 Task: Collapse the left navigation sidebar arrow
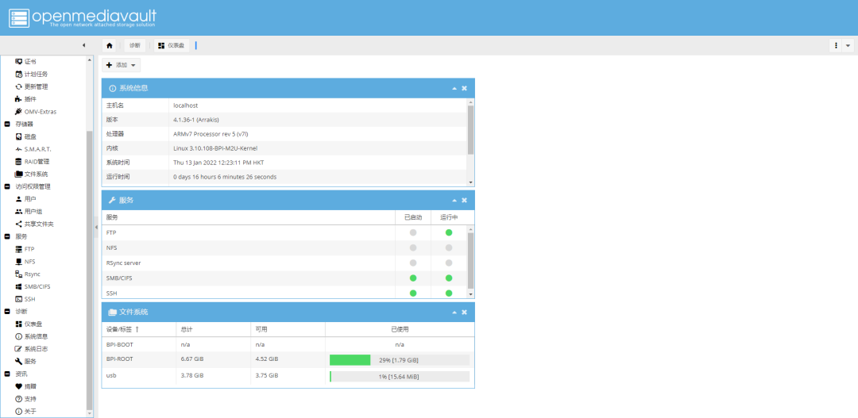coord(83,45)
